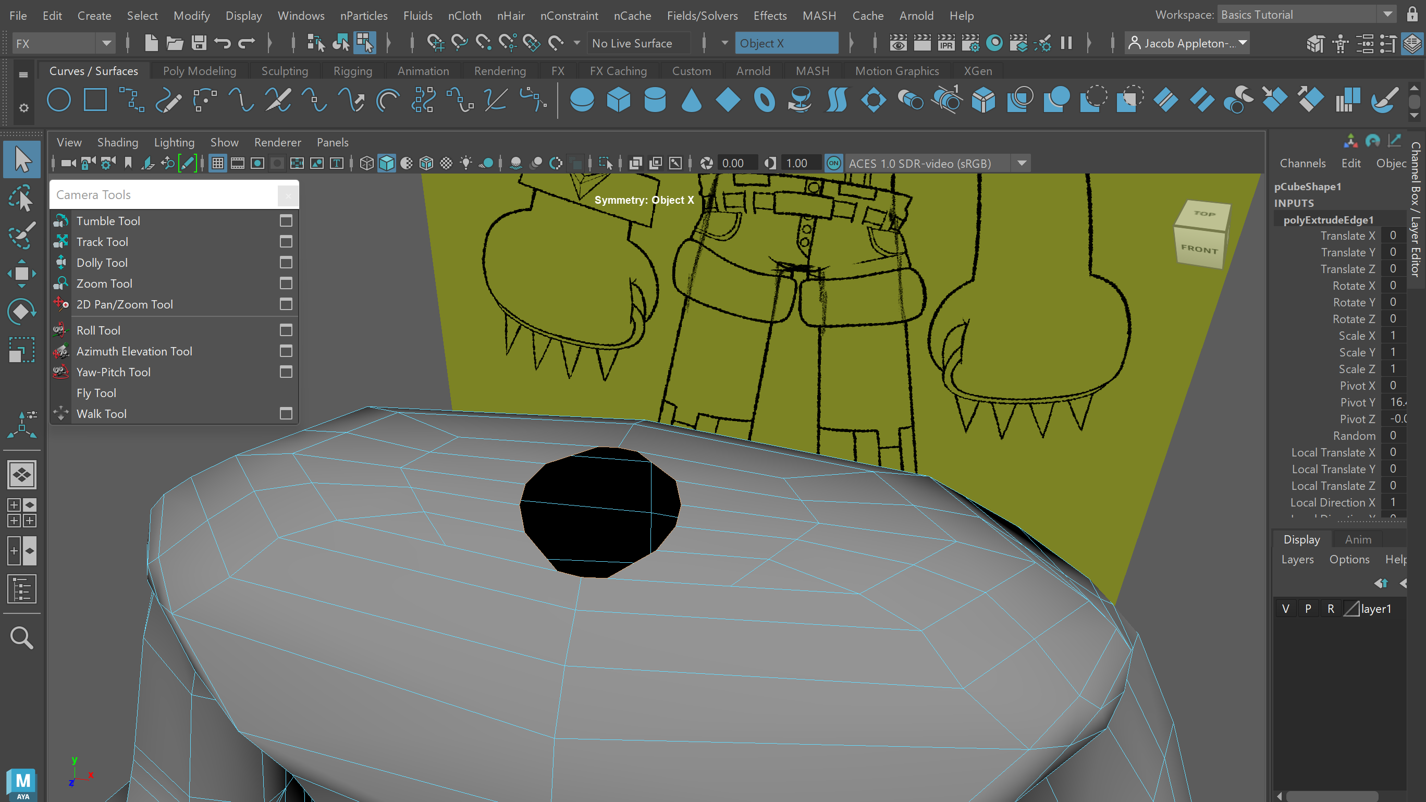The height and width of the screenshot is (802, 1426).
Task: Activate the Lasso select tool
Action: click(21, 199)
